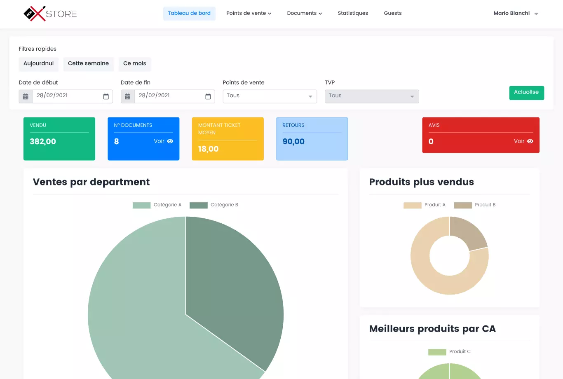Image resolution: width=563 pixels, height=379 pixels.
Task: Click eye icon in N° Documents card
Action: click(170, 141)
